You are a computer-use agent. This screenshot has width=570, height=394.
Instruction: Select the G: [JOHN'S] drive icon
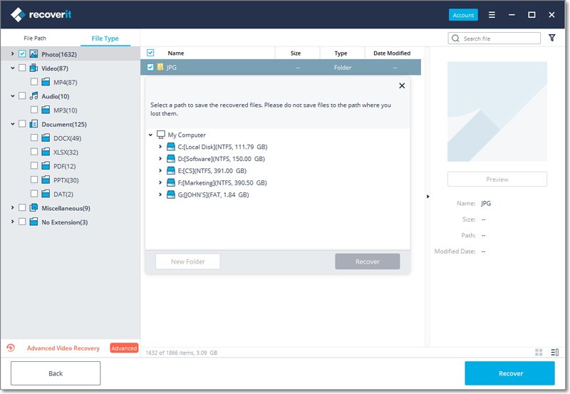point(171,195)
